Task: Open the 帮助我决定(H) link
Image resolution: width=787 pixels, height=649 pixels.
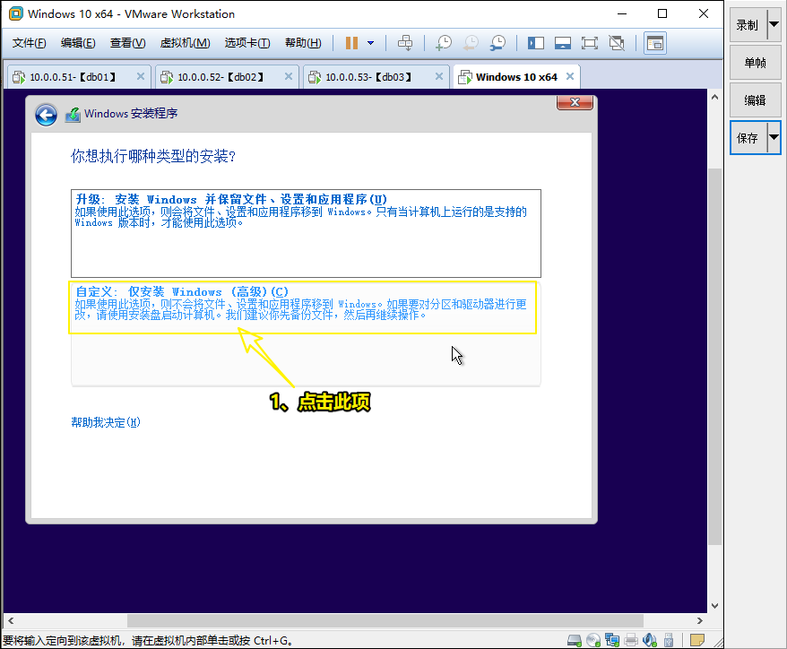Action: [106, 422]
